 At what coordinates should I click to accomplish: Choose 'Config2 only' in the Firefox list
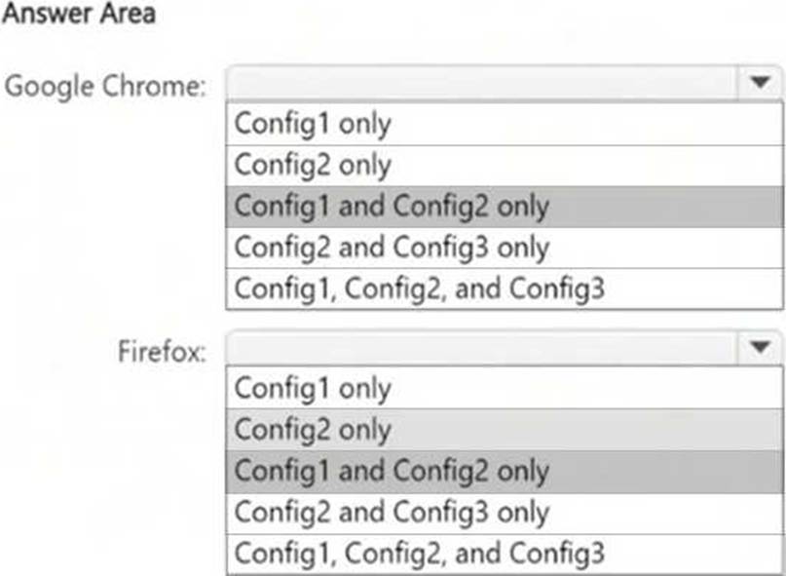point(312,430)
